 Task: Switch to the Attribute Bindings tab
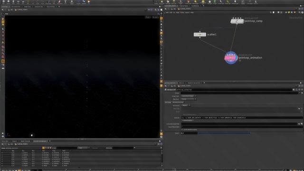[x=178, y=102]
